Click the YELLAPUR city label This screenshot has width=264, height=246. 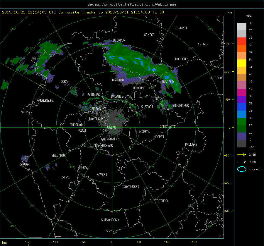click(x=58, y=156)
